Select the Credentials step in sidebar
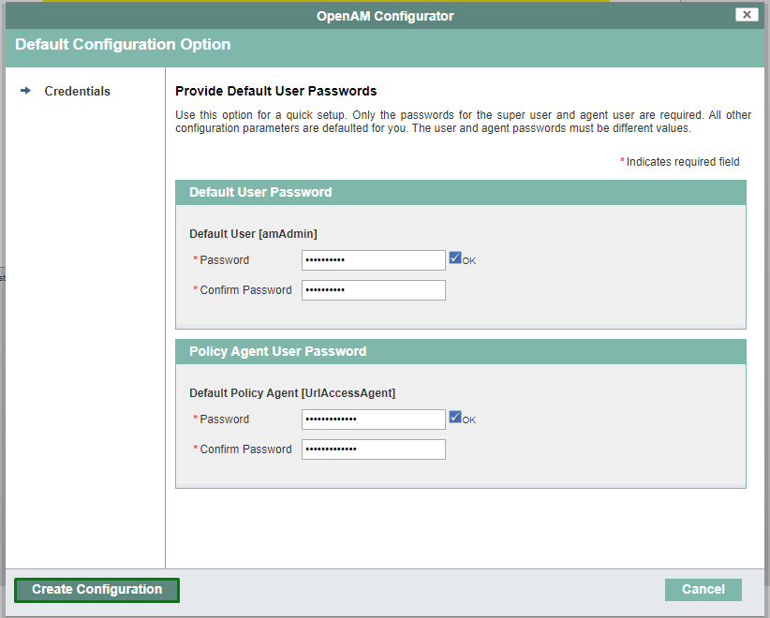Screen dimensions: 770x618 [77, 92]
